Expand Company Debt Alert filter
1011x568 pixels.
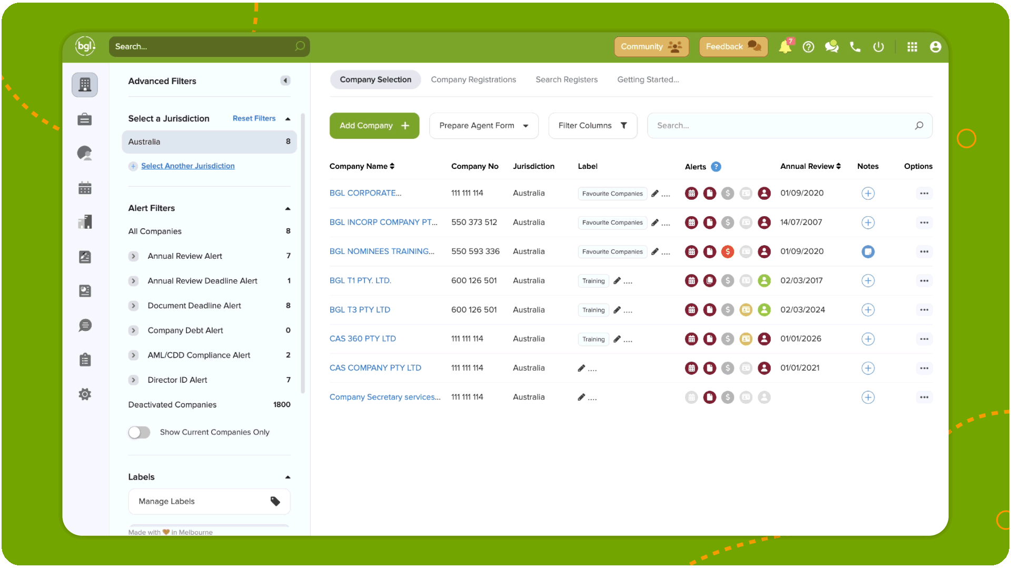133,330
